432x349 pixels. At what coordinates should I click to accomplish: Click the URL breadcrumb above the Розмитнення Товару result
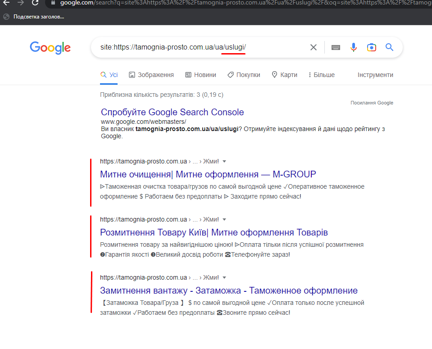(159, 220)
